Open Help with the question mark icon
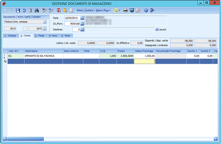The width and height of the screenshot is (221, 144). pos(146,10)
